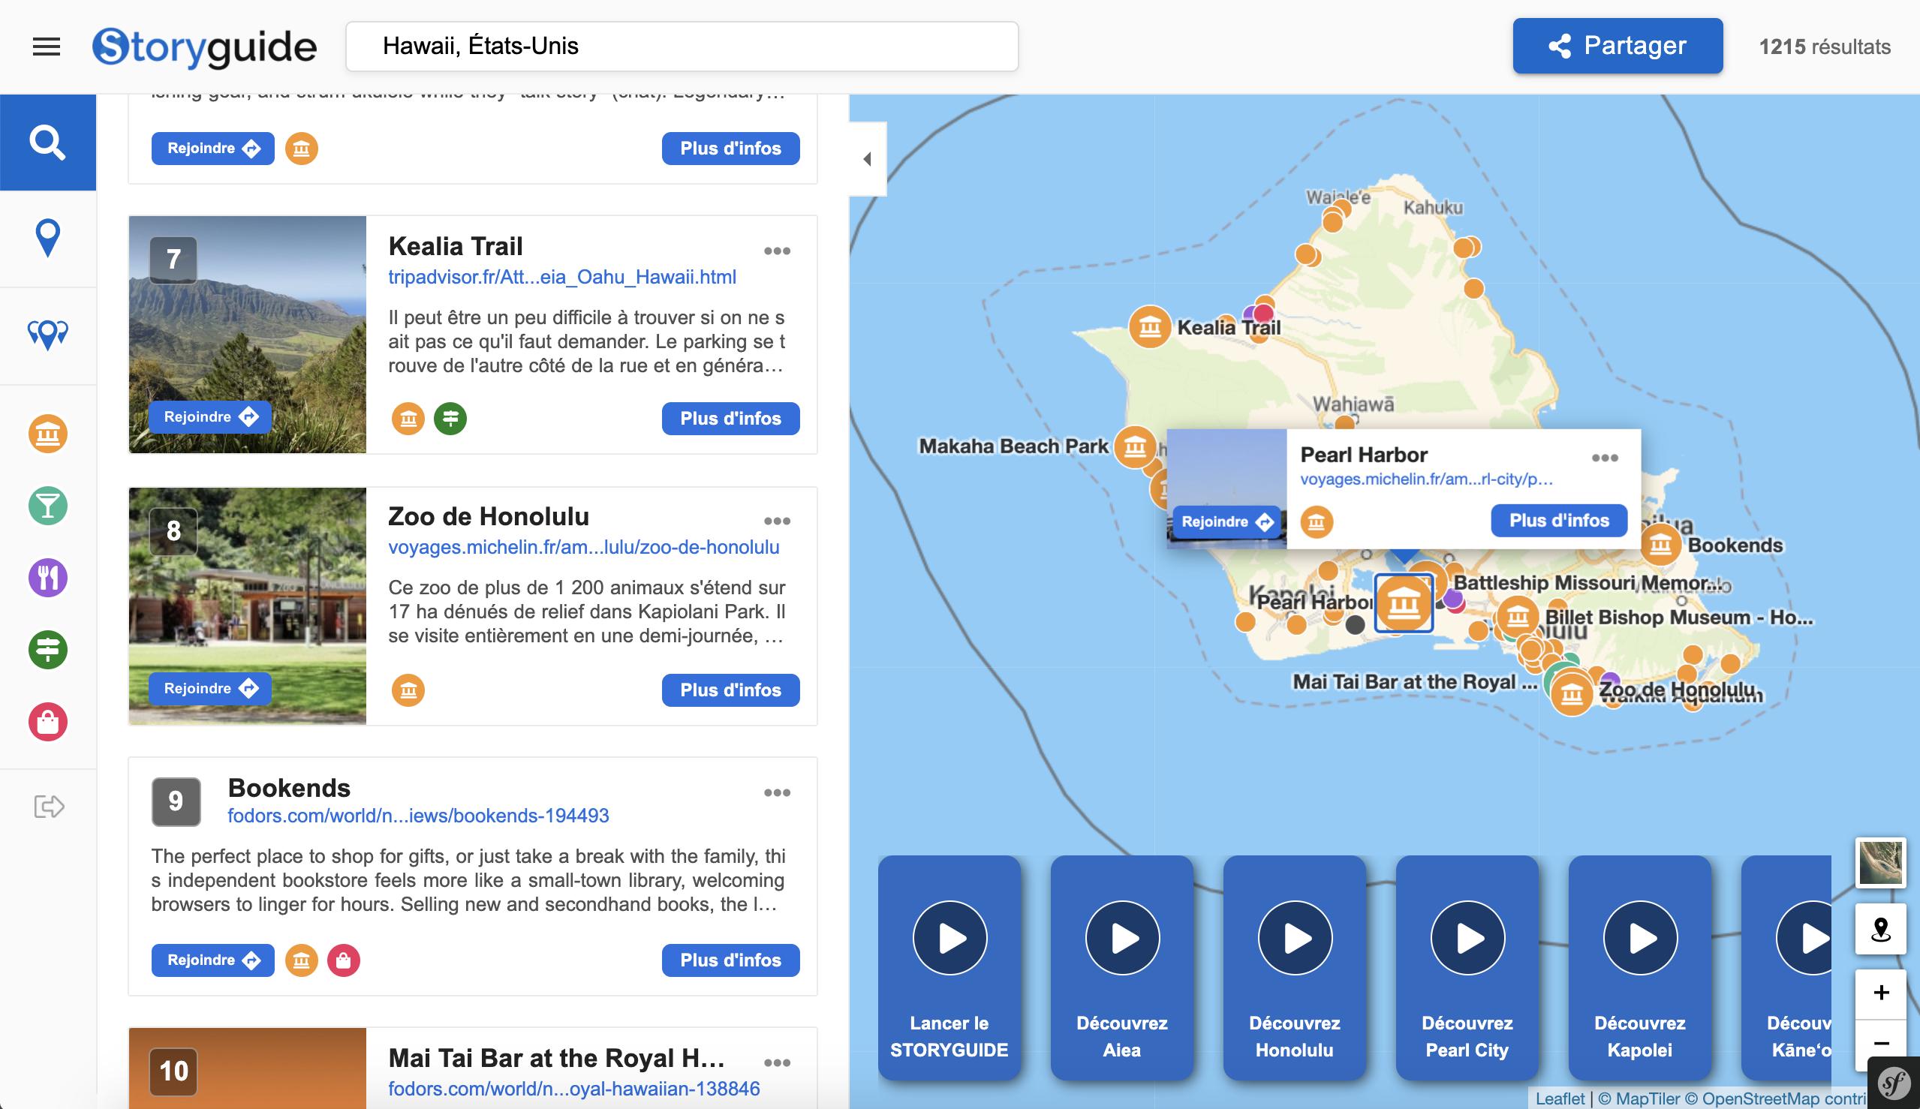This screenshot has height=1109, width=1920.
Task: Filter by restaurant category in sidebar
Action: coord(48,577)
